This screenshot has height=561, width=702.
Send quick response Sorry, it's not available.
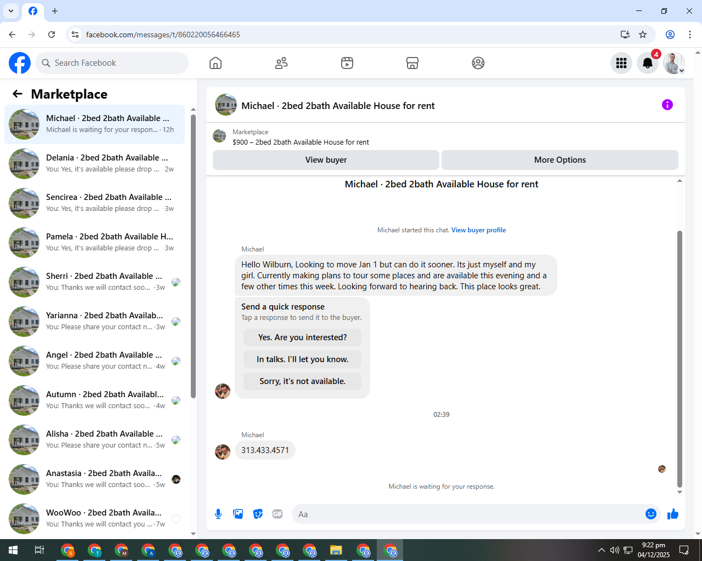[302, 381]
